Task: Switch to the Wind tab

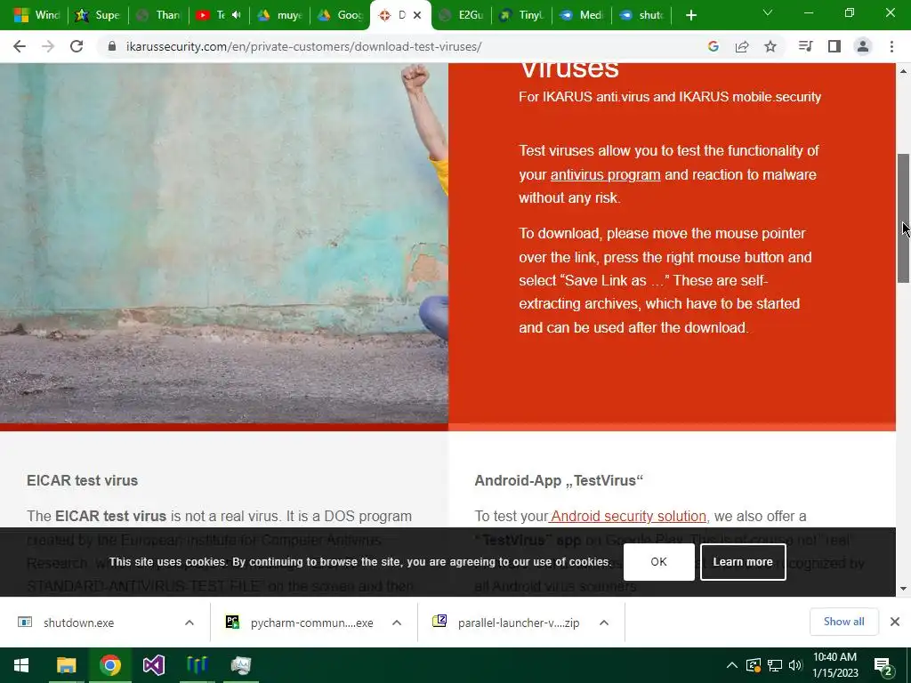Action: point(37,15)
